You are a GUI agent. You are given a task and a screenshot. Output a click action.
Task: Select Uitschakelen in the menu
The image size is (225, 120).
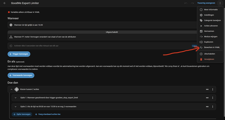point(210,54)
